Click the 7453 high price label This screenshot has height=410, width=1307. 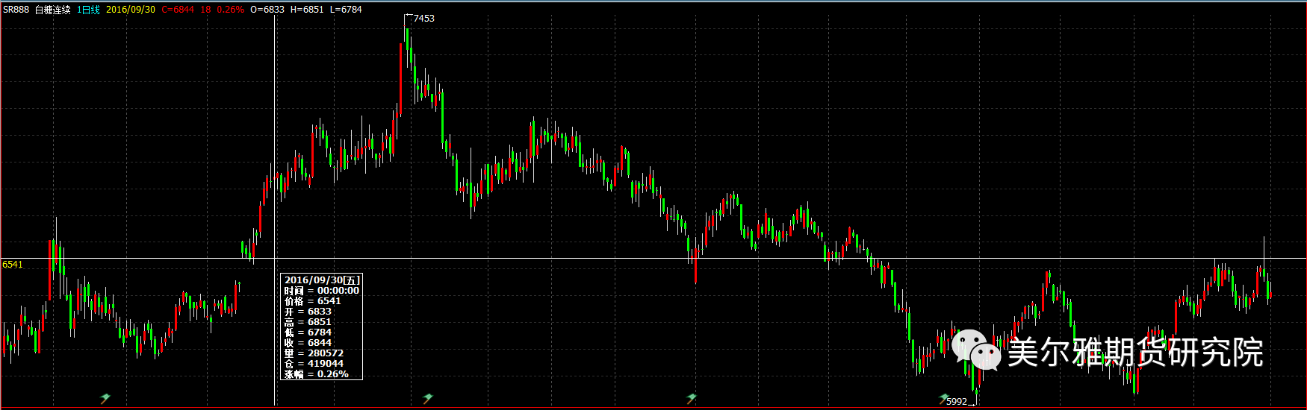423,19
